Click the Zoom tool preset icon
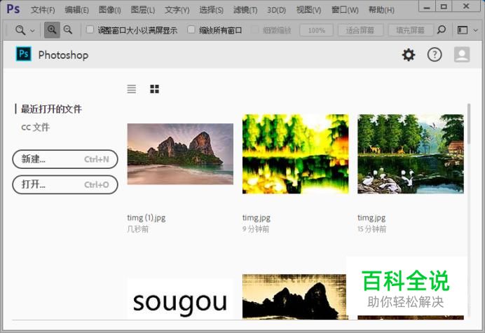The width and height of the screenshot is (485, 333). (x=20, y=30)
